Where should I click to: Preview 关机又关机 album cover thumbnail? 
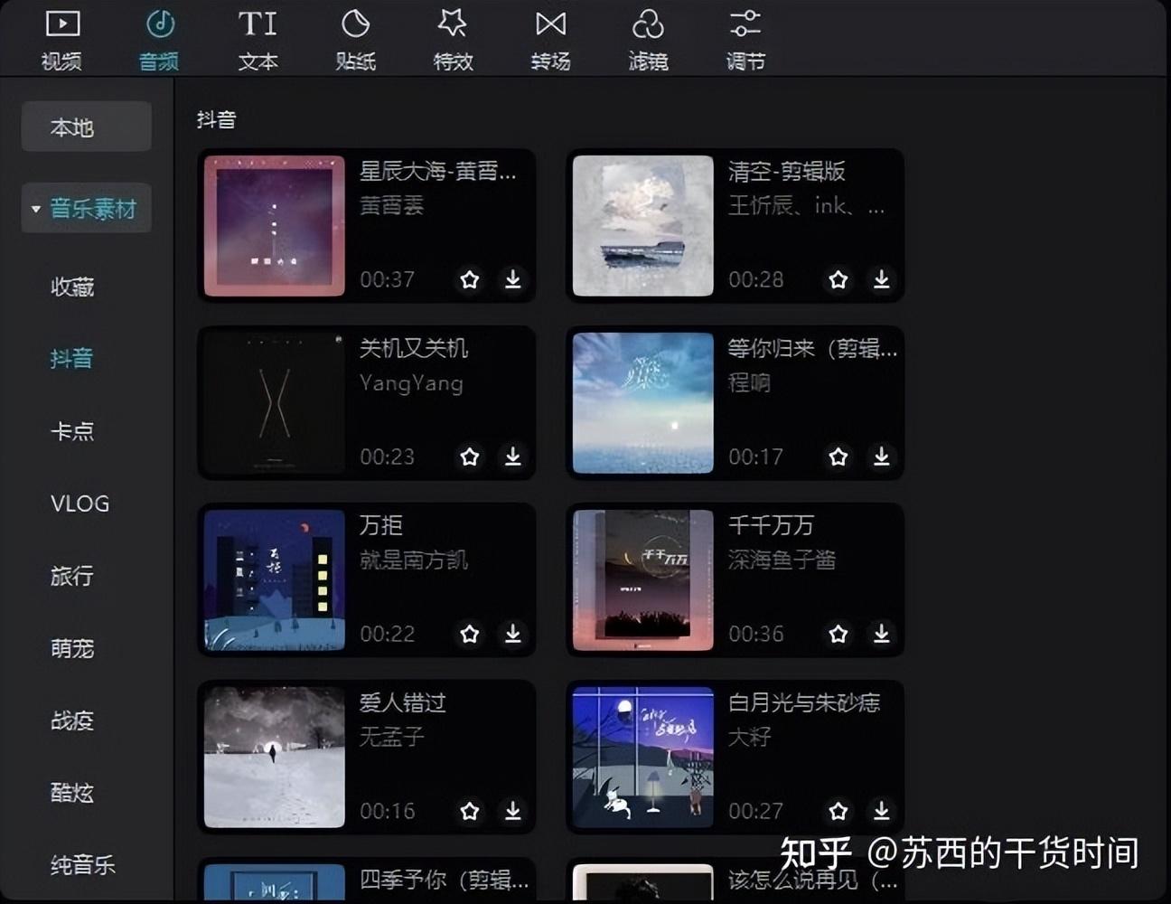(275, 403)
